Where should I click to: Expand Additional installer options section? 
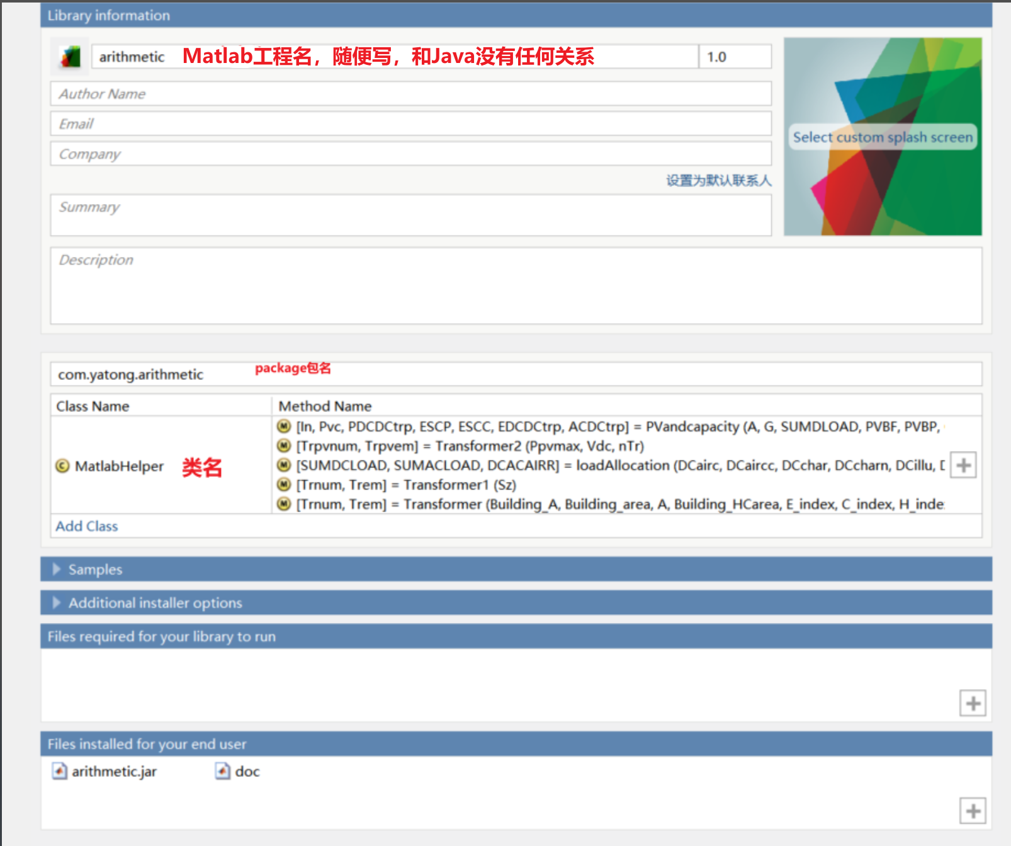coord(57,603)
